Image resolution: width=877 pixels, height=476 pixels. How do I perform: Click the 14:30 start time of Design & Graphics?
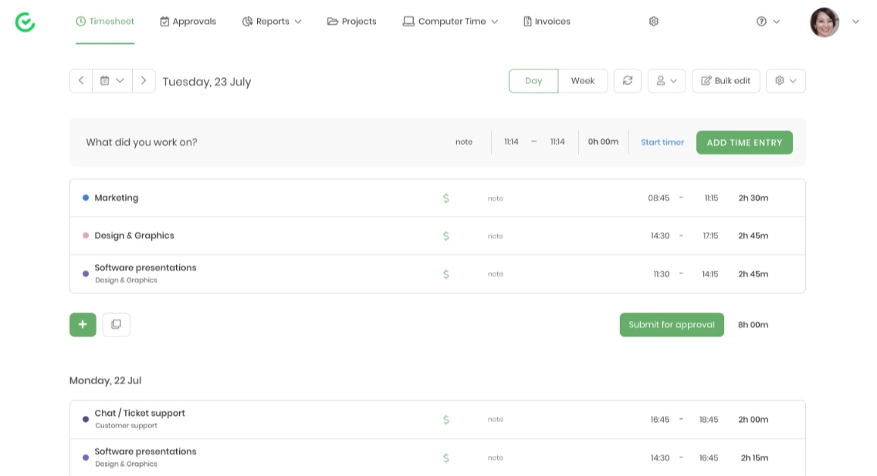click(x=660, y=236)
